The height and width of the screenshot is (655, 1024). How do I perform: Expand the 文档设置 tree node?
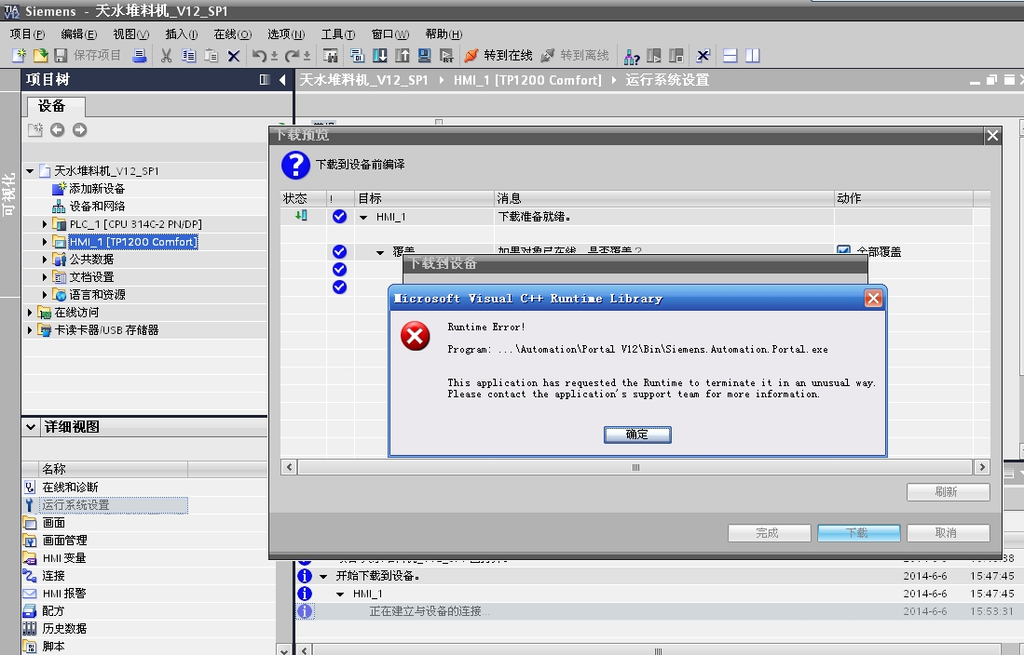click(45, 276)
